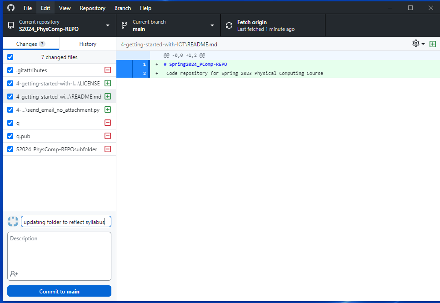This screenshot has width=440, height=303.
Task: Uncheck the send_email_no_attachment.py checkbox
Action: (x=10, y=110)
